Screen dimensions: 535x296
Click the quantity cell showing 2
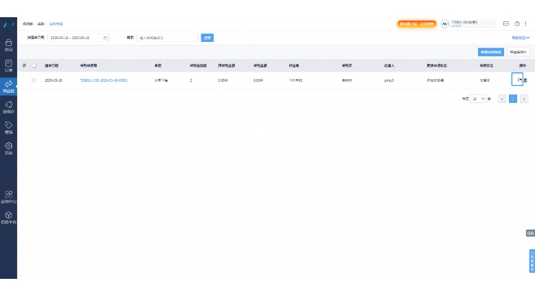[x=191, y=80]
